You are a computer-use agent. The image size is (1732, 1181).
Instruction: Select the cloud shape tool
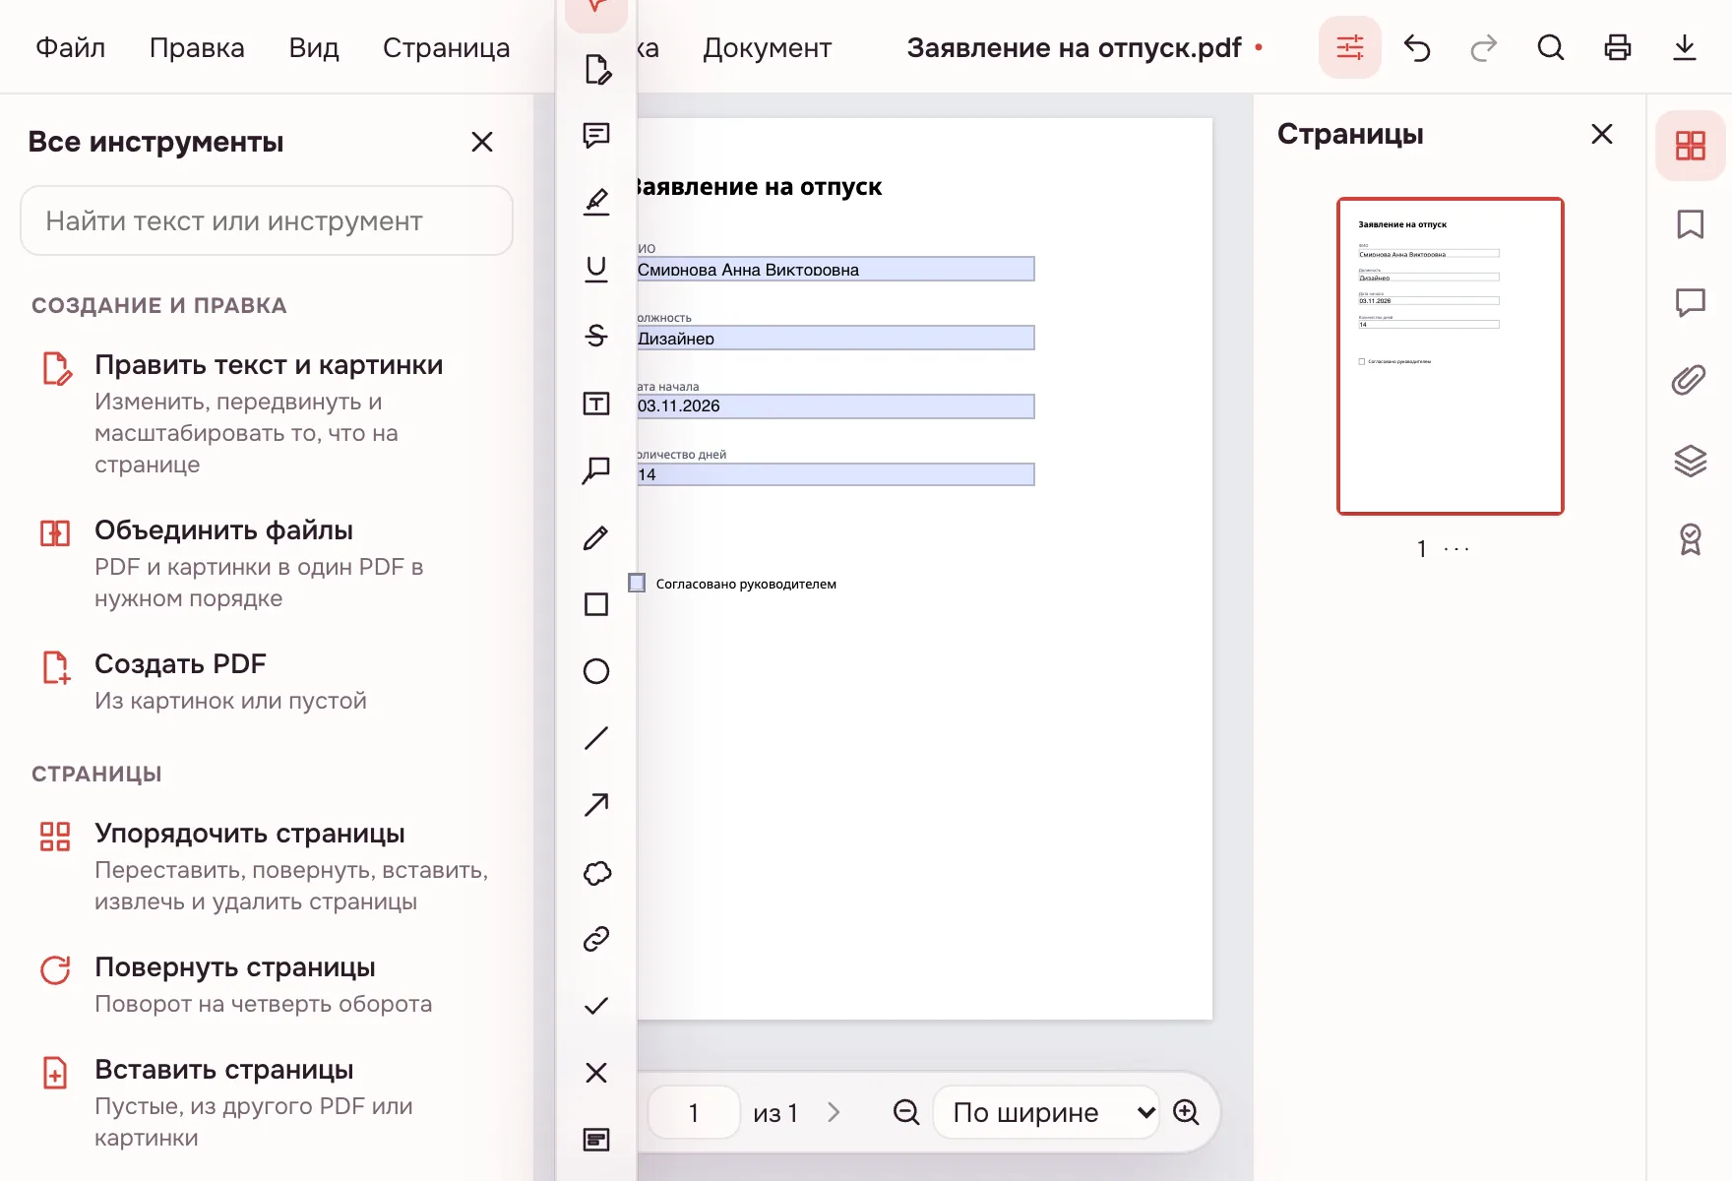[596, 873]
